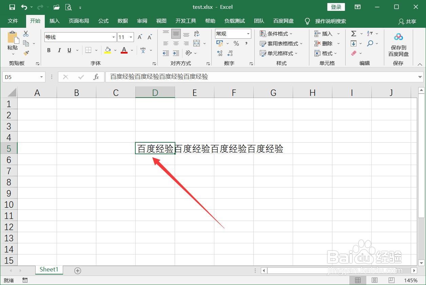Click the Print Preview icon in quick access toolbar

[x=68, y=7]
